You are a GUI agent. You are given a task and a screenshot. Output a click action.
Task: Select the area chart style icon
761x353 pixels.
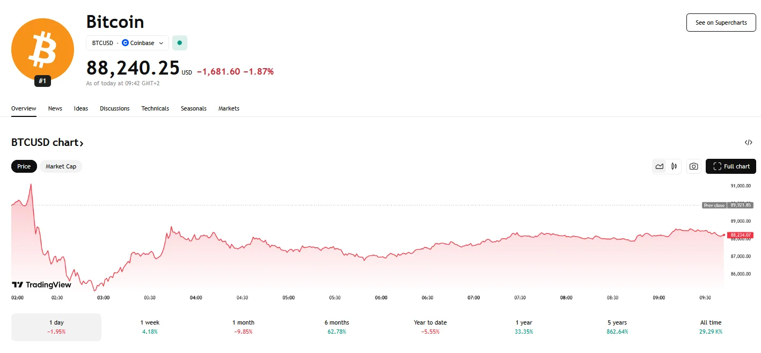pos(660,166)
